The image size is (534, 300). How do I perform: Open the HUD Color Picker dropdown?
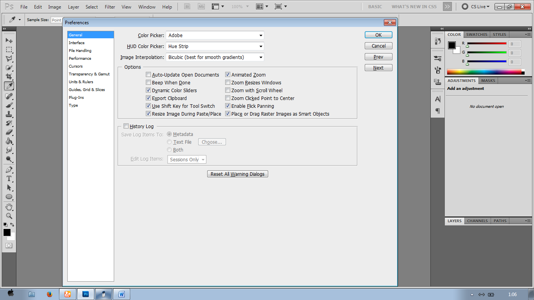coord(215,46)
